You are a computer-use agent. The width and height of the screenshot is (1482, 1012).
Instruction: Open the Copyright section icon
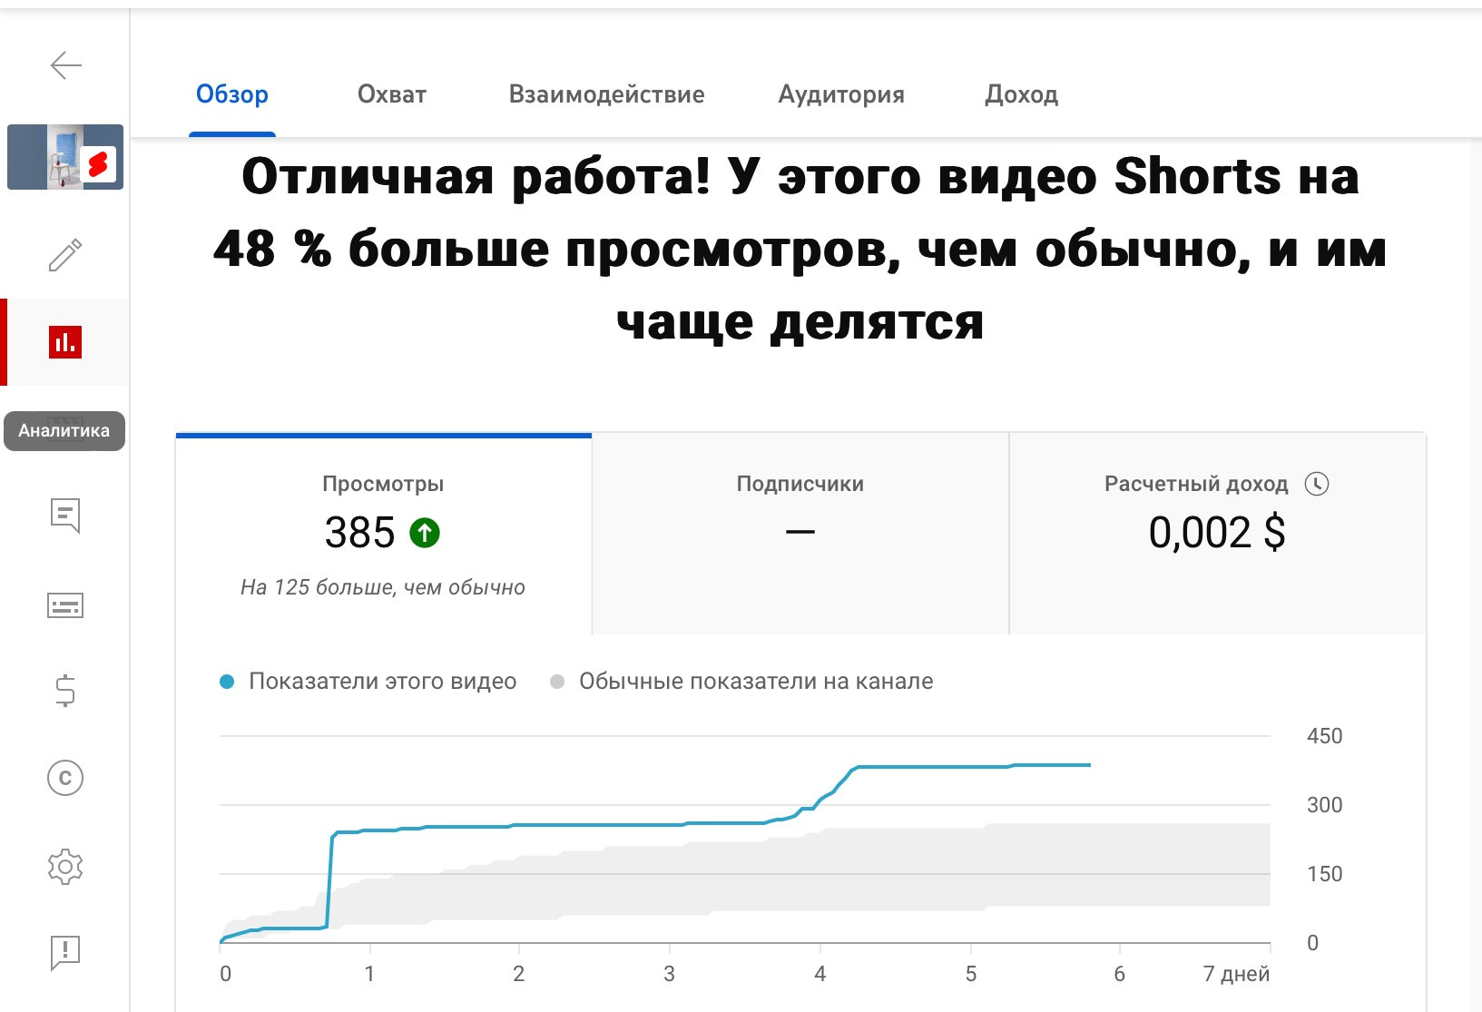pos(64,778)
